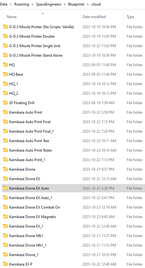Click the folder icon beside HQ Base
Viewport: 145px width, 268px height.
click(x=6, y=74)
